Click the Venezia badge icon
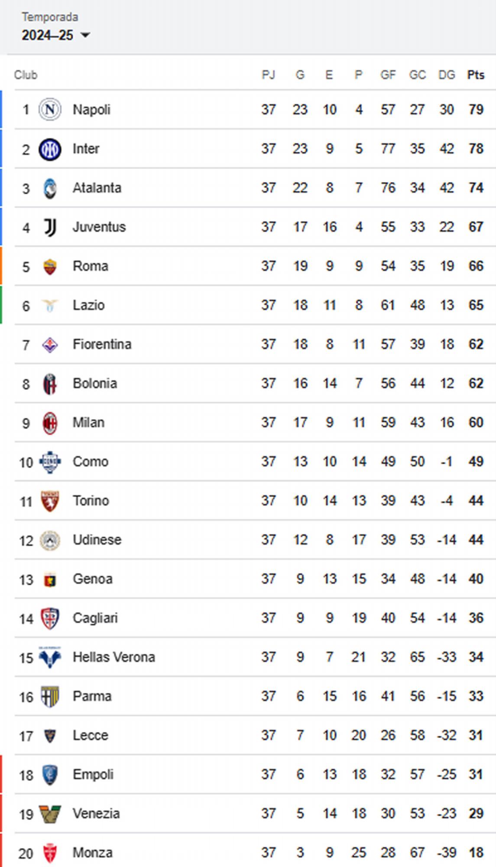 click(x=49, y=813)
